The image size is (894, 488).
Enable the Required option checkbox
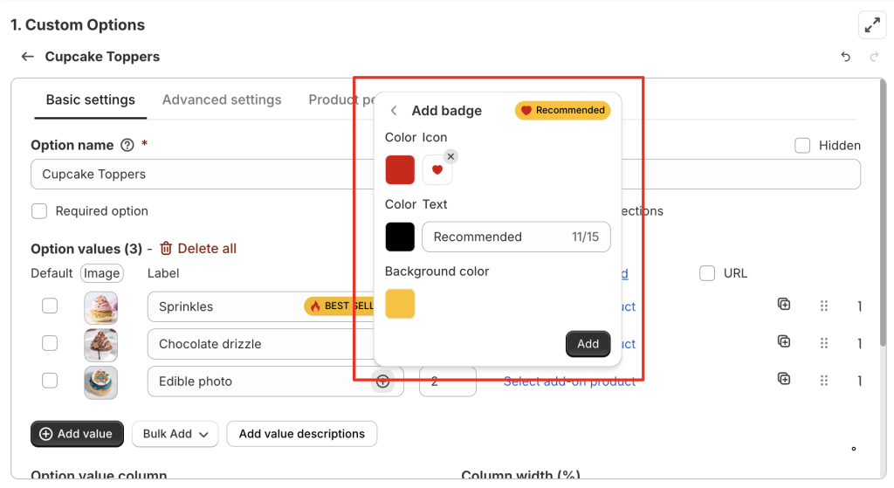pos(39,210)
